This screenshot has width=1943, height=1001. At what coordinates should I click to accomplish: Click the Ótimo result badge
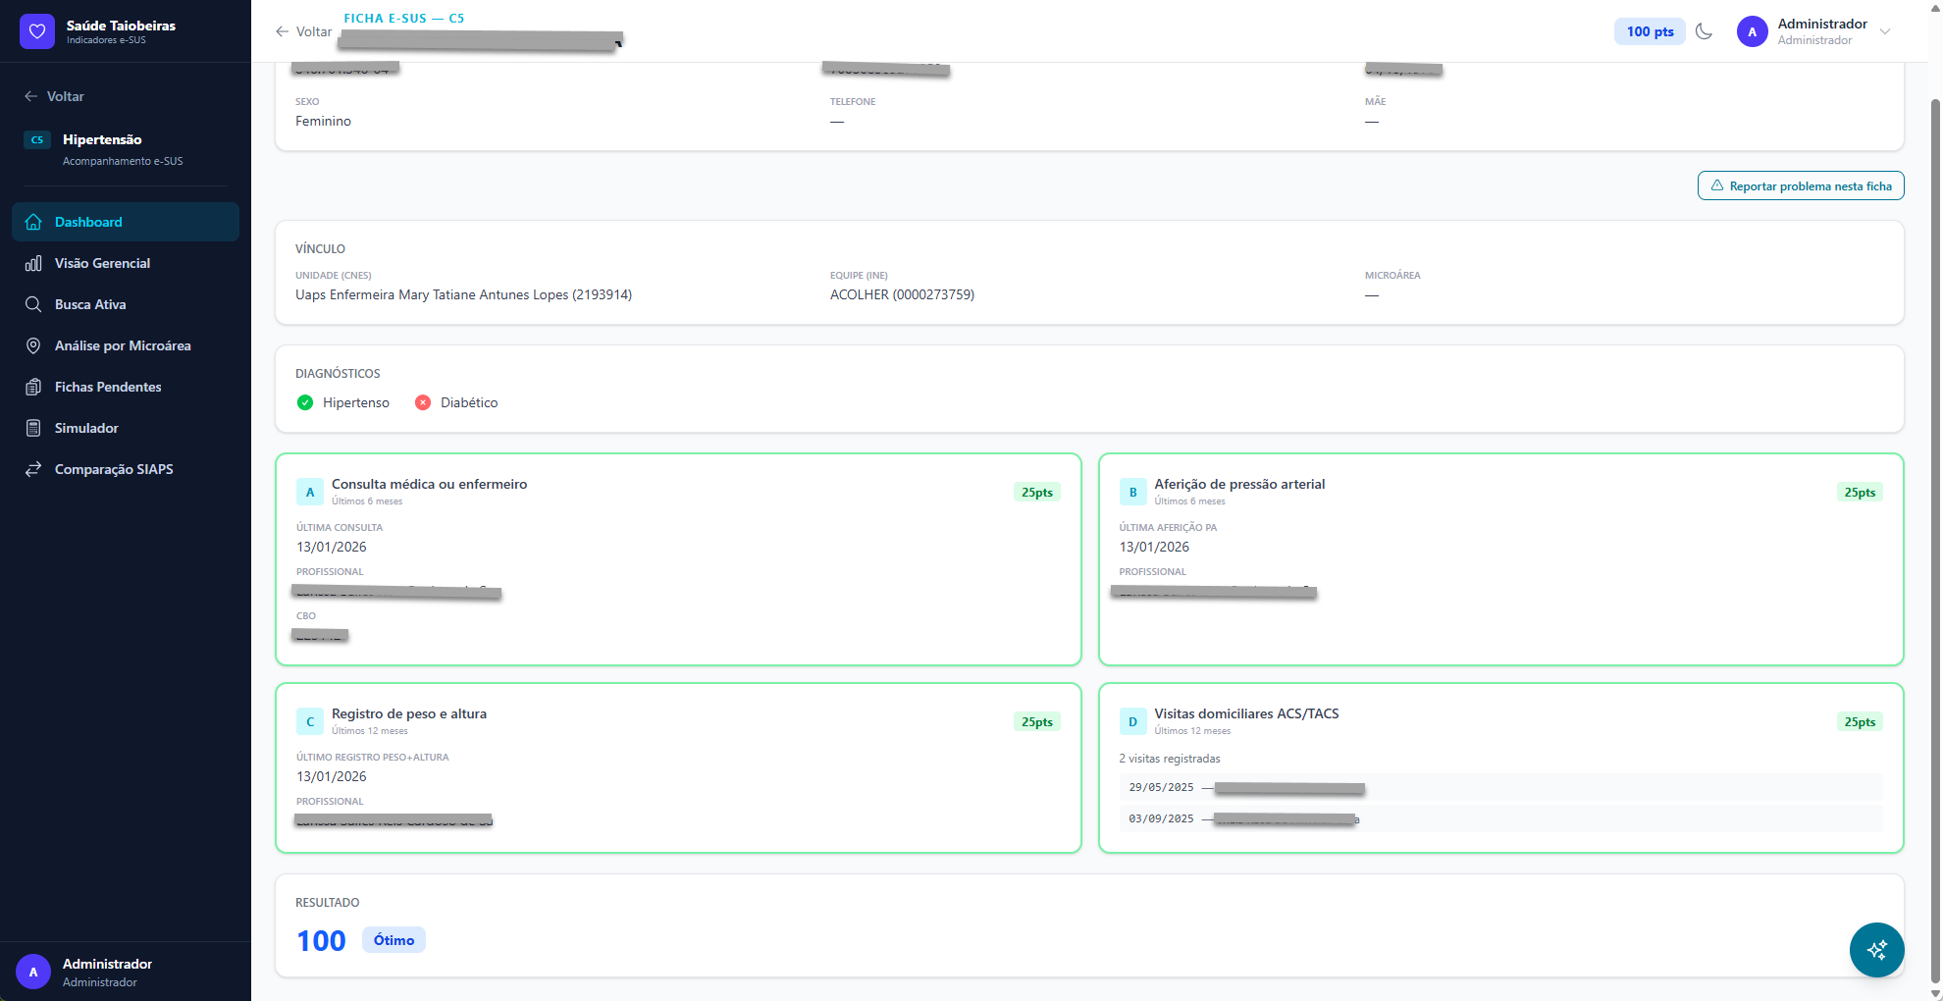[394, 940]
